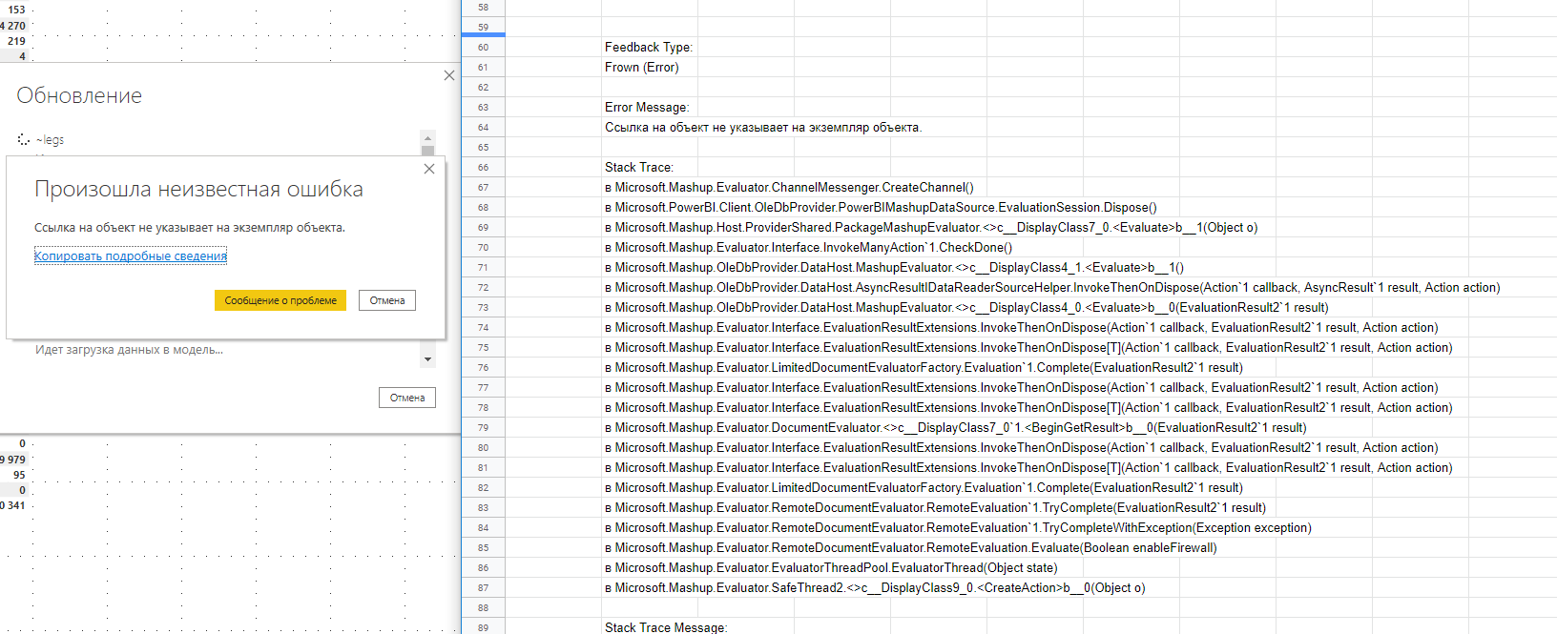Select row header 60

483,47
